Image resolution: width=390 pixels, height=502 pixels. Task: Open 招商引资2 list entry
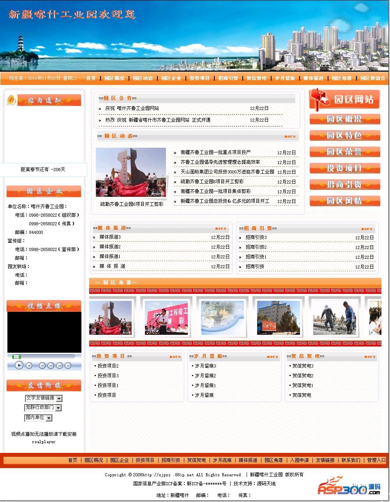[x=256, y=247]
